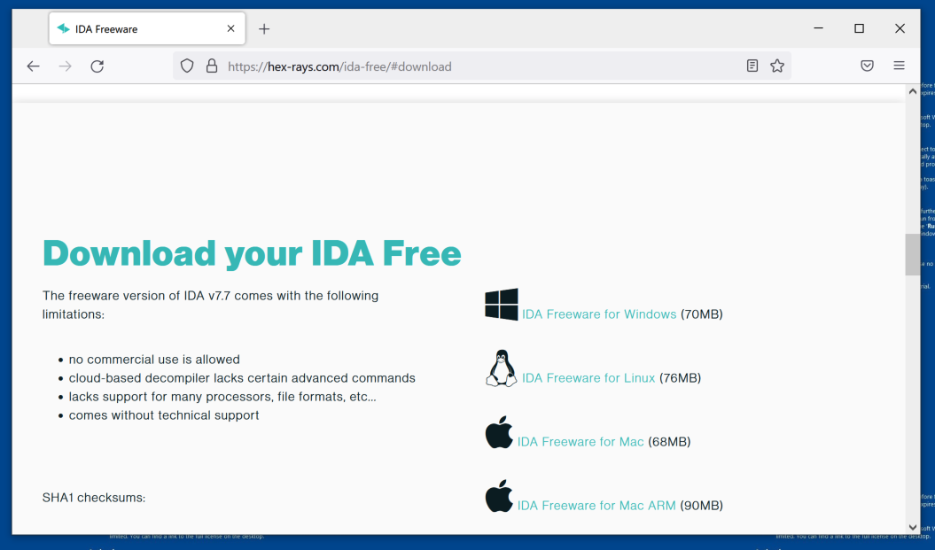Download IDA Freeware for Mac ARM
This screenshot has height=550, width=935.
pos(596,506)
